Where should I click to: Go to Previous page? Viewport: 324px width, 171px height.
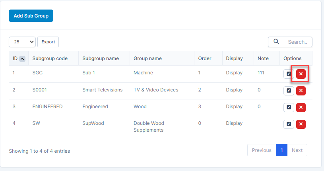click(262, 150)
